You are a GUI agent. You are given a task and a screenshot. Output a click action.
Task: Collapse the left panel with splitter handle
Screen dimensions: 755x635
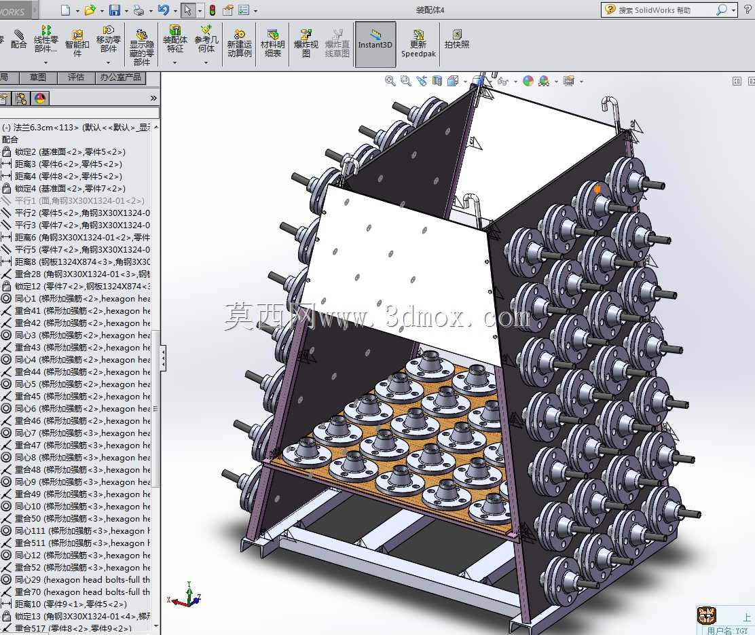click(163, 358)
